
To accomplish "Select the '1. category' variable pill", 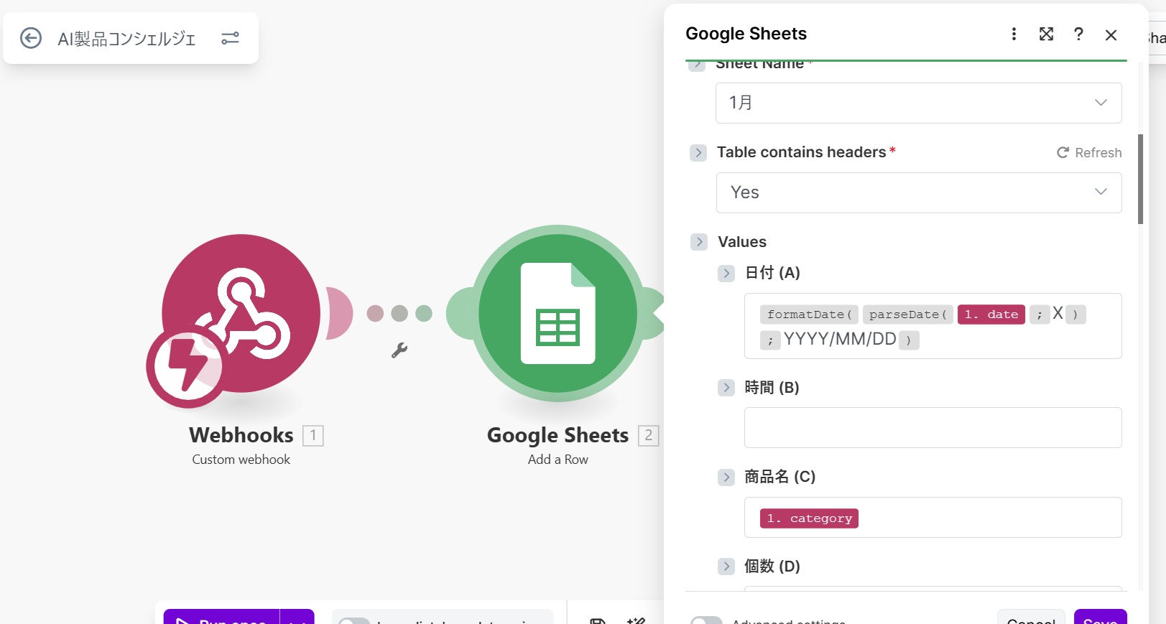I will coord(809,518).
